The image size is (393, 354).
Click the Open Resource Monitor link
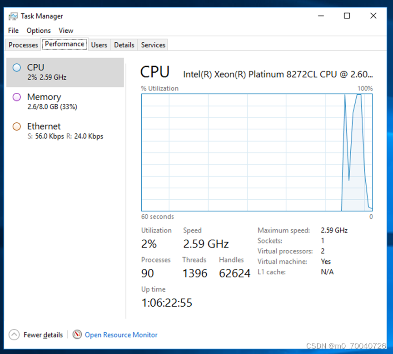(121, 335)
